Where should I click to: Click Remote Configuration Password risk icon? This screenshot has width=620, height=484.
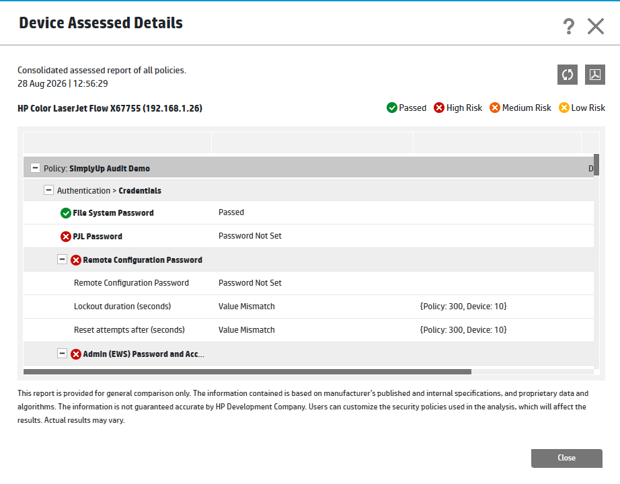point(76,259)
